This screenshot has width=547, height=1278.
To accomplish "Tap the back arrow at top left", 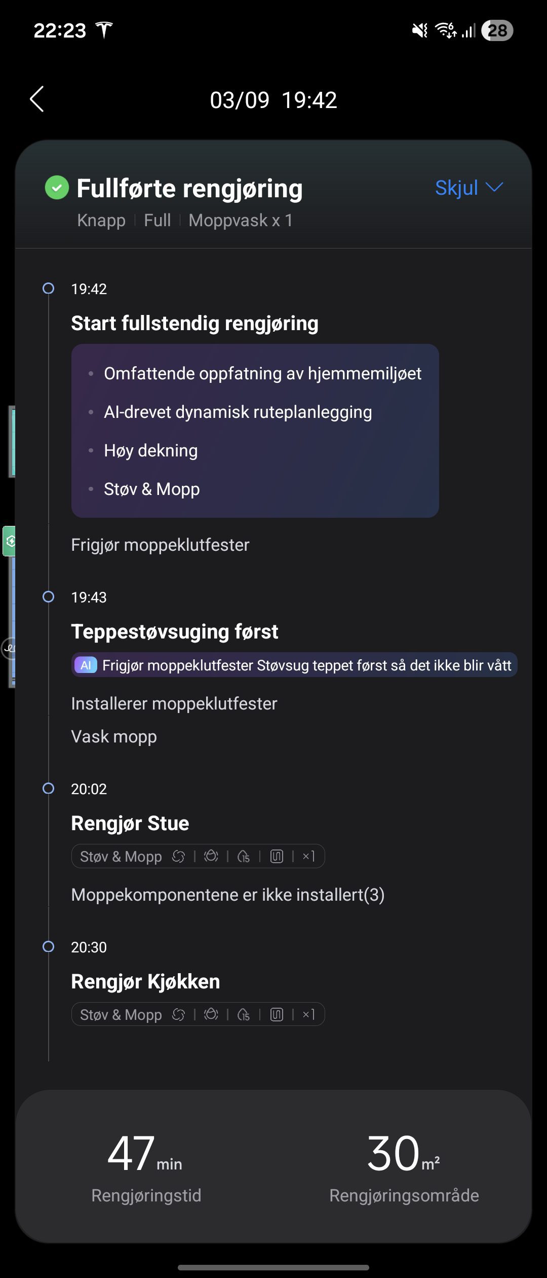I will [x=37, y=99].
